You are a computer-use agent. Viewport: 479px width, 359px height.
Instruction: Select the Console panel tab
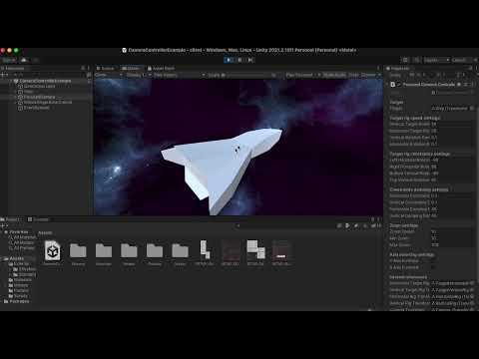(39, 219)
